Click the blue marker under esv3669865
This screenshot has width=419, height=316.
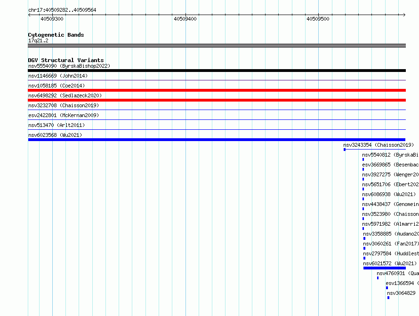pyautogui.click(x=363, y=169)
